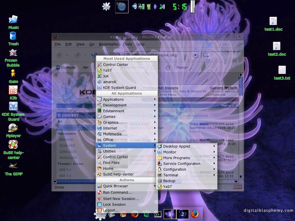Open the Trash desktop icon
The width and height of the screenshot is (295, 221).
pos(13,36)
